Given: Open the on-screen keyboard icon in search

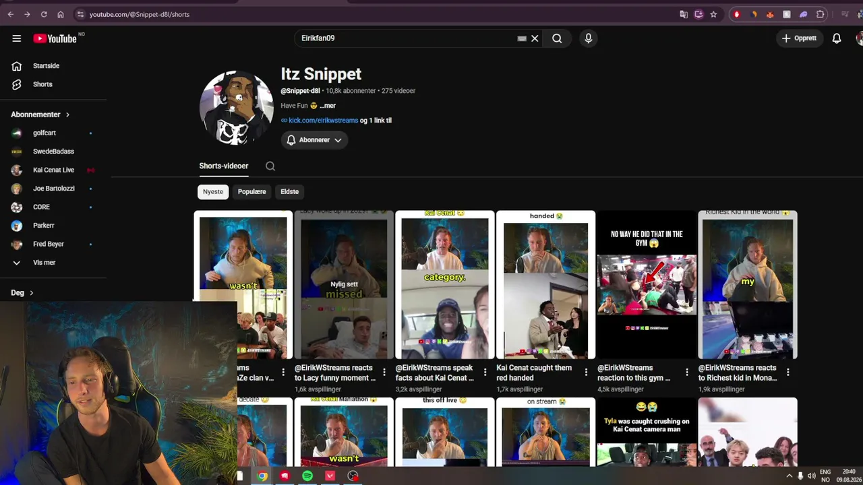Looking at the screenshot, I should point(522,38).
